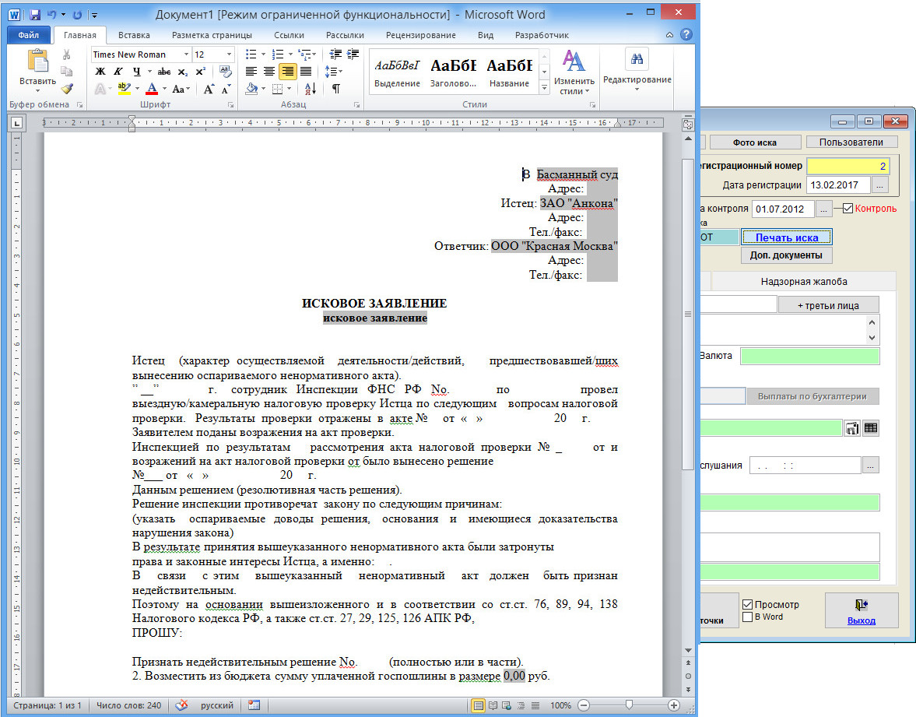Expand the styles gallery with the More arrow
916x717 pixels.
click(x=545, y=88)
